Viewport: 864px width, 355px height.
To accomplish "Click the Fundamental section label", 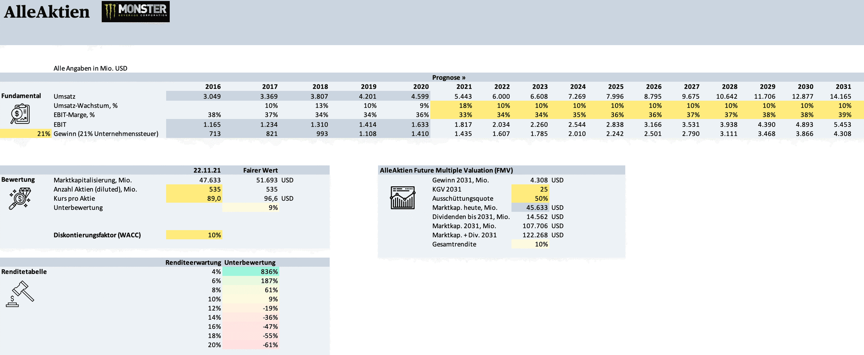I will coord(21,96).
